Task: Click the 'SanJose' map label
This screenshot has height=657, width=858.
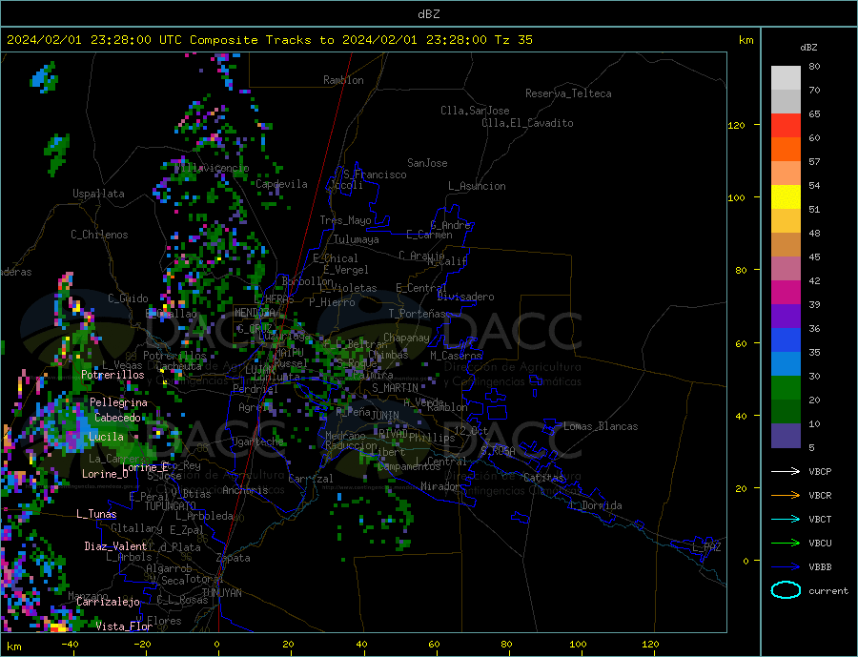Action: [427, 163]
